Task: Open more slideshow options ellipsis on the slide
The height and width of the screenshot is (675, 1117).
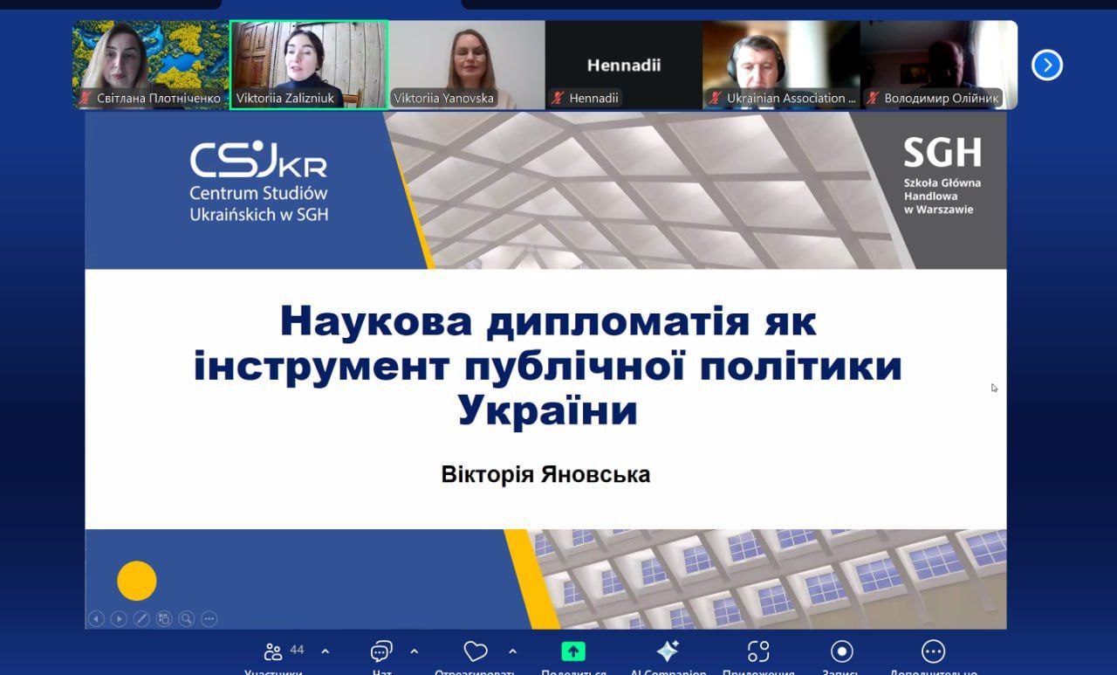Action: tap(209, 618)
